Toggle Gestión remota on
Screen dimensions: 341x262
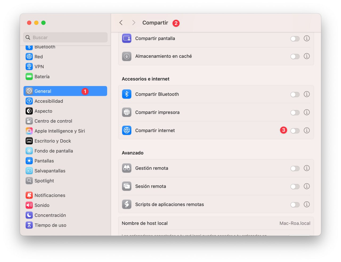[x=295, y=168]
